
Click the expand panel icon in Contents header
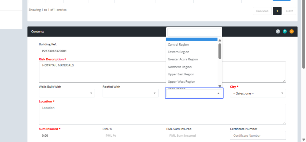[x=278, y=31]
